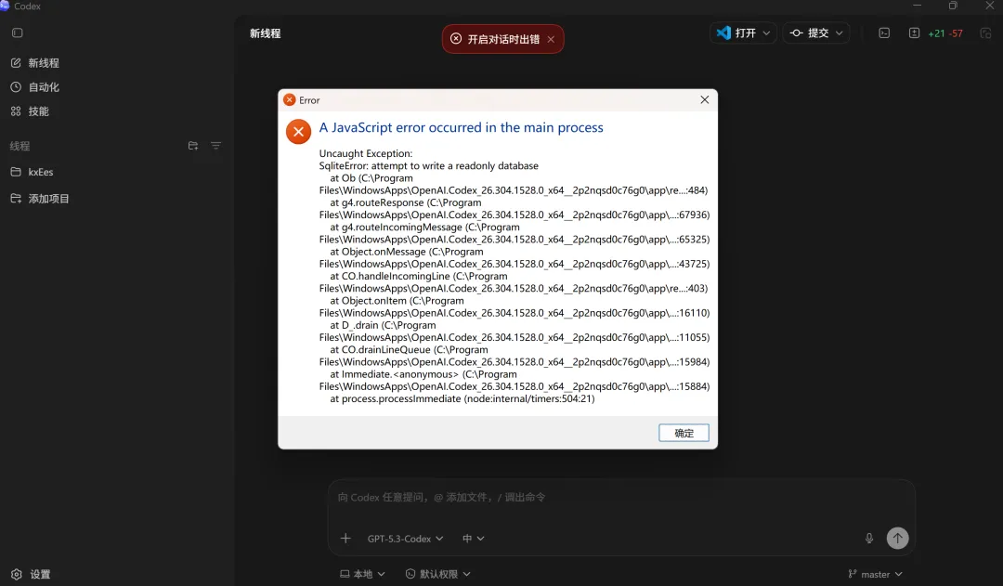Minimize the Codex window
The height and width of the screenshot is (586, 1003).
[917, 6]
